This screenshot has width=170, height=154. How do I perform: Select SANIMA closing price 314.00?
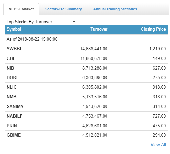[159, 106]
